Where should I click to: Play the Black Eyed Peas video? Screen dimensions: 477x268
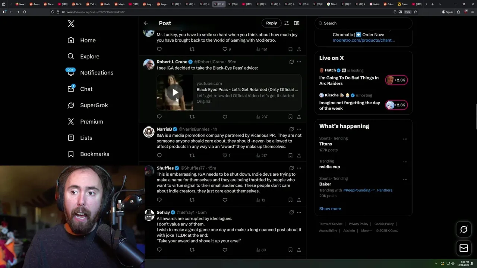pos(175,92)
